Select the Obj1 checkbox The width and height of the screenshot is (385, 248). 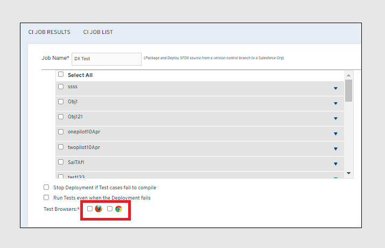(61, 101)
